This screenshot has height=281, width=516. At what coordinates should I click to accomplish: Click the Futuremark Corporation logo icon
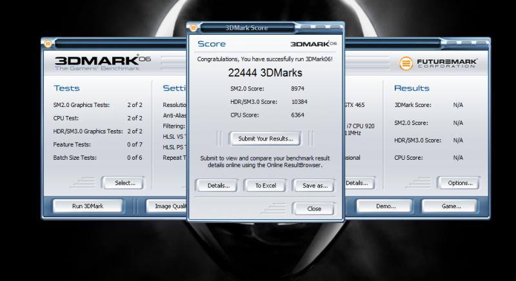point(406,63)
